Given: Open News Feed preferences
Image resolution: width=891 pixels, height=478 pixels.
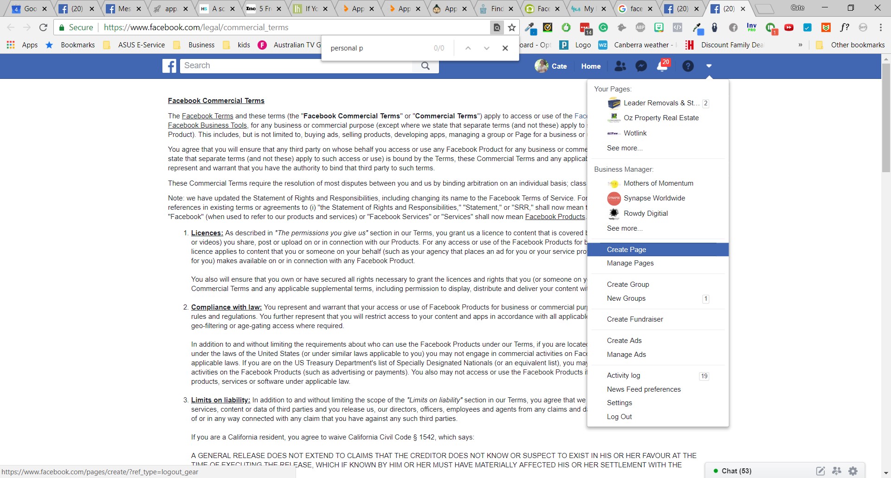Looking at the screenshot, I should 658,389.
